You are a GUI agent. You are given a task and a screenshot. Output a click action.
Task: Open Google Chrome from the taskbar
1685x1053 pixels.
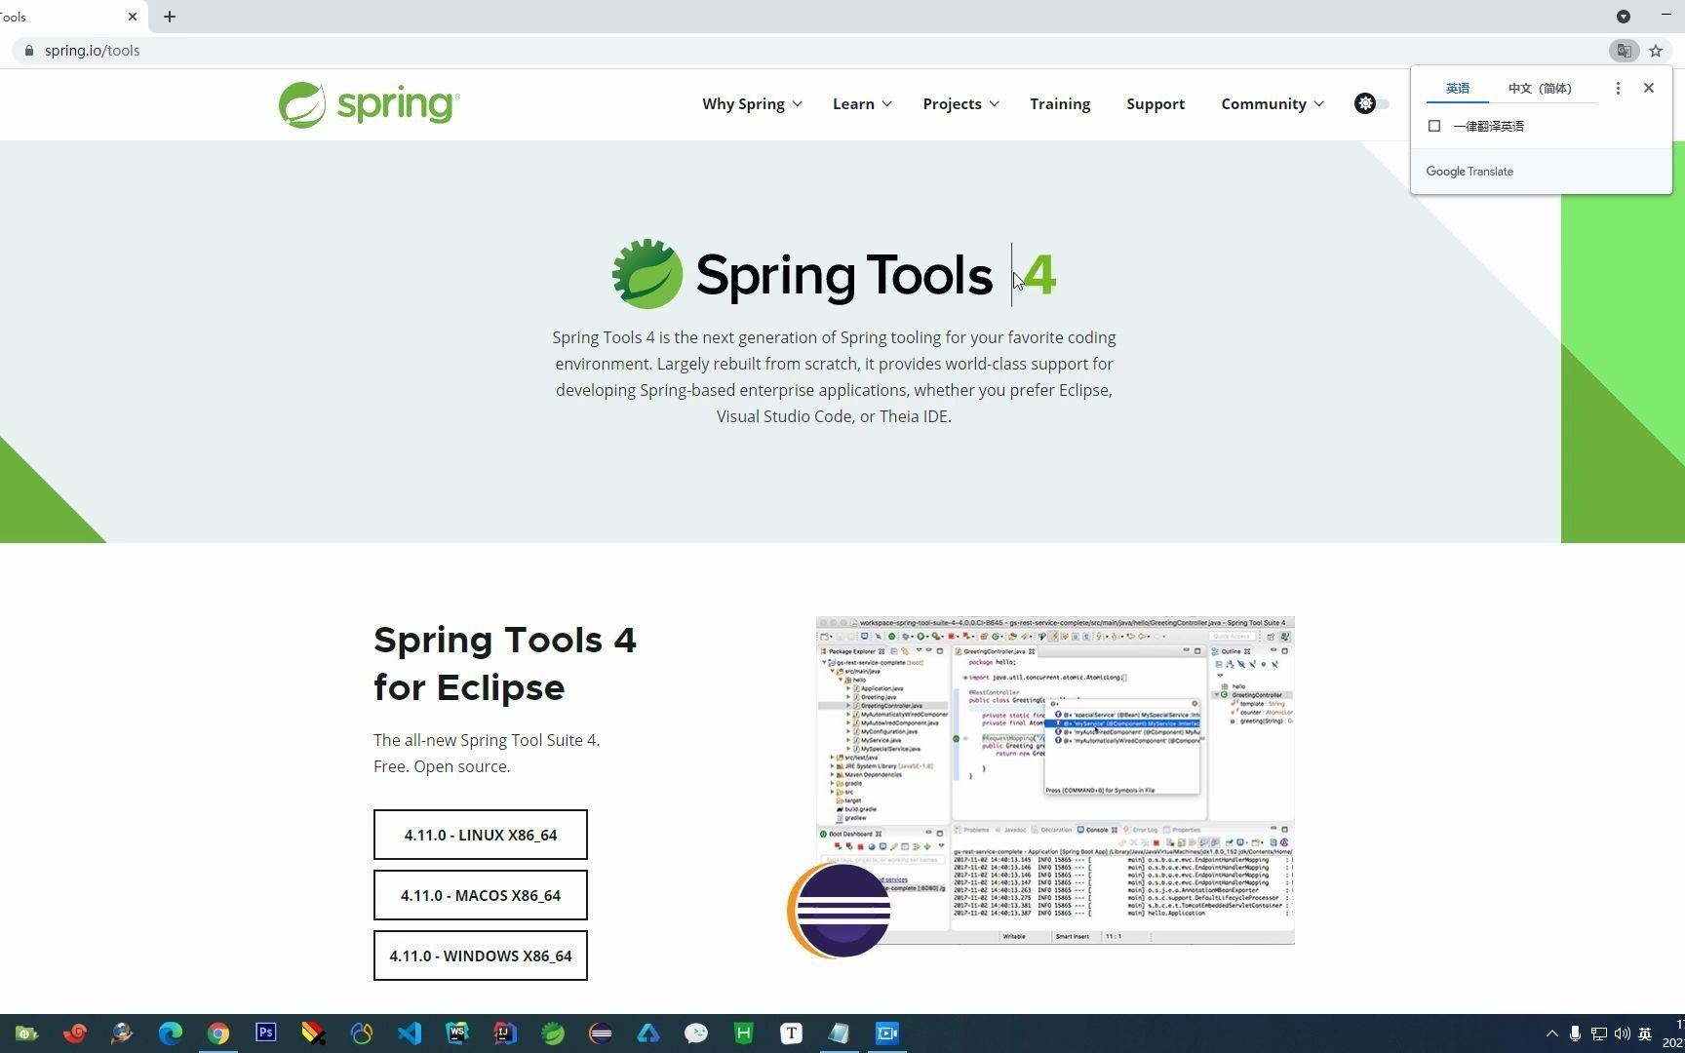[218, 1033]
